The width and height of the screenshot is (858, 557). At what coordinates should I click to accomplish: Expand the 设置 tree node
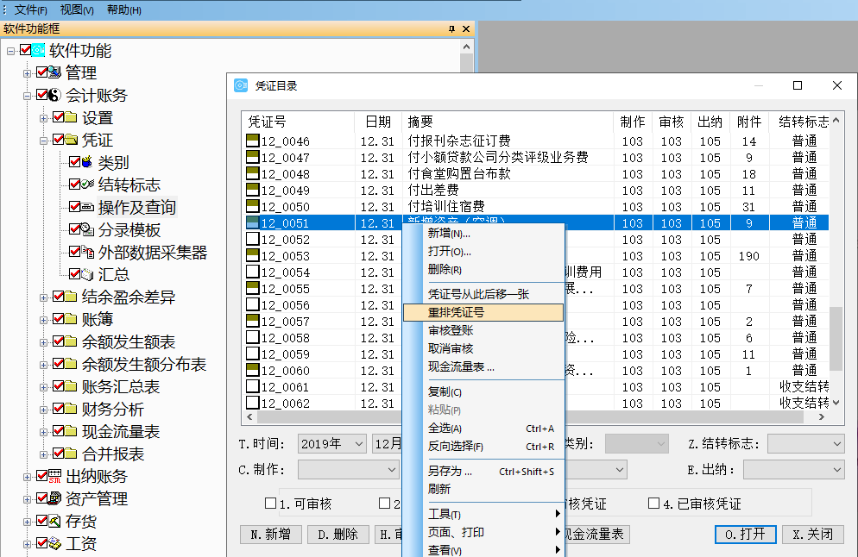tap(44, 117)
